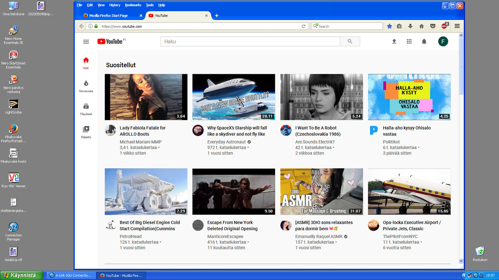Switch to Mozilla Firefox Start Page tab
This screenshot has width=499, height=280.
[x=109, y=16]
